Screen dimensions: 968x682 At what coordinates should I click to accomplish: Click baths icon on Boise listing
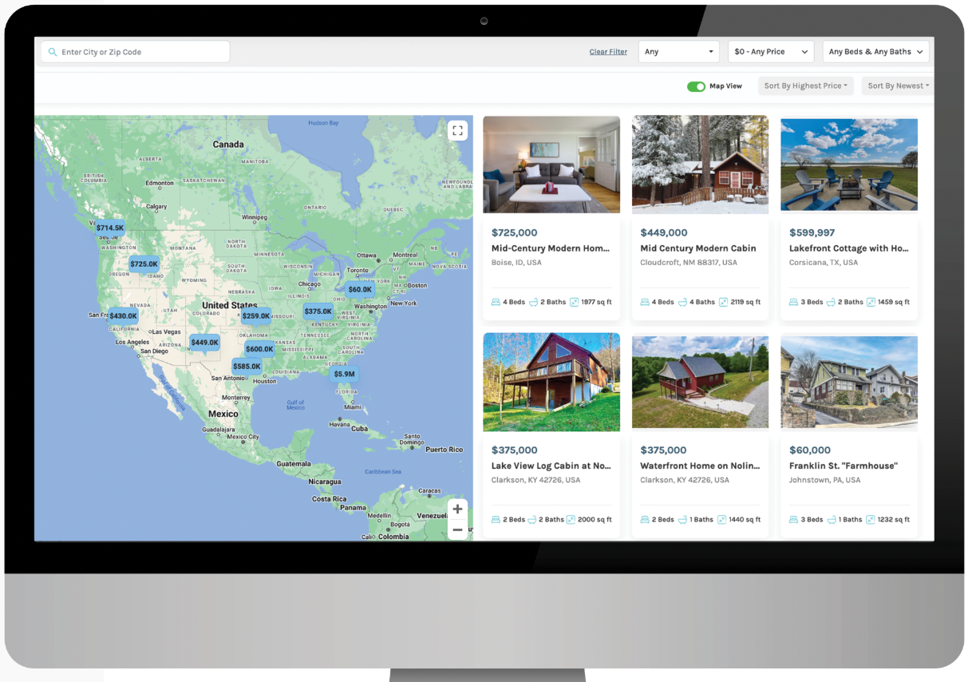click(531, 303)
